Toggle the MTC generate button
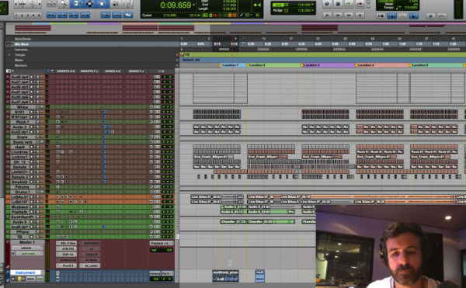This screenshot has width=466, height=288. pyautogui.click(x=442, y=16)
